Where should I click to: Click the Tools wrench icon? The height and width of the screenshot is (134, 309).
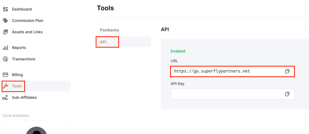(x=5, y=86)
